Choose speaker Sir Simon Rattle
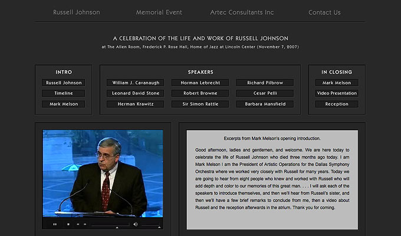The height and width of the screenshot is (236, 401). (200, 104)
